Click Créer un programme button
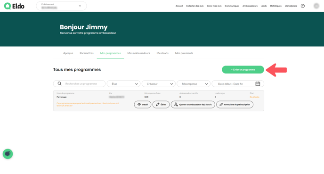The height and width of the screenshot is (174, 324). 243,70
